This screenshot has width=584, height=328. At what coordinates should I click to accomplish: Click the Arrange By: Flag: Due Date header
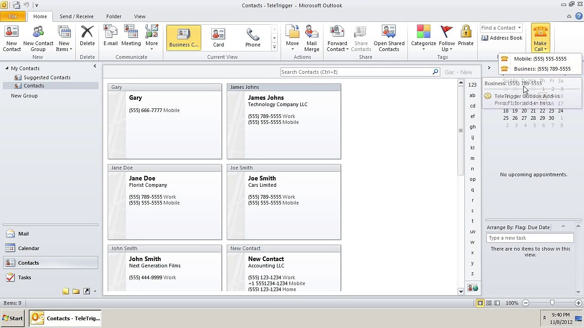518,227
